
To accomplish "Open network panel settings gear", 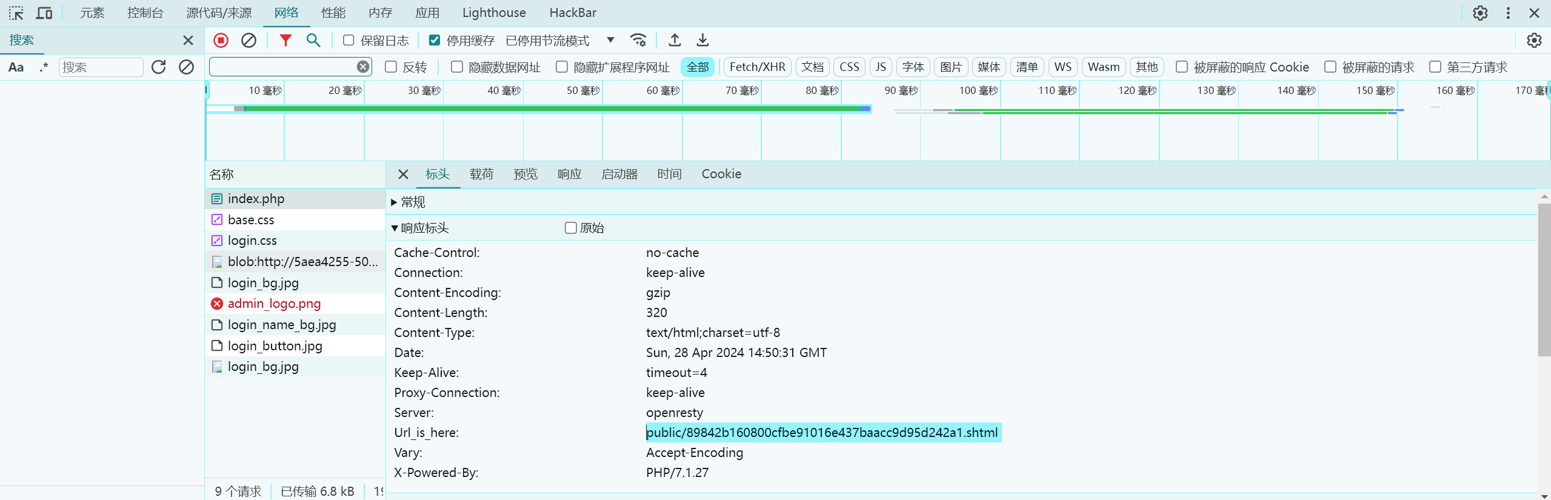I will pyautogui.click(x=1534, y=40).
